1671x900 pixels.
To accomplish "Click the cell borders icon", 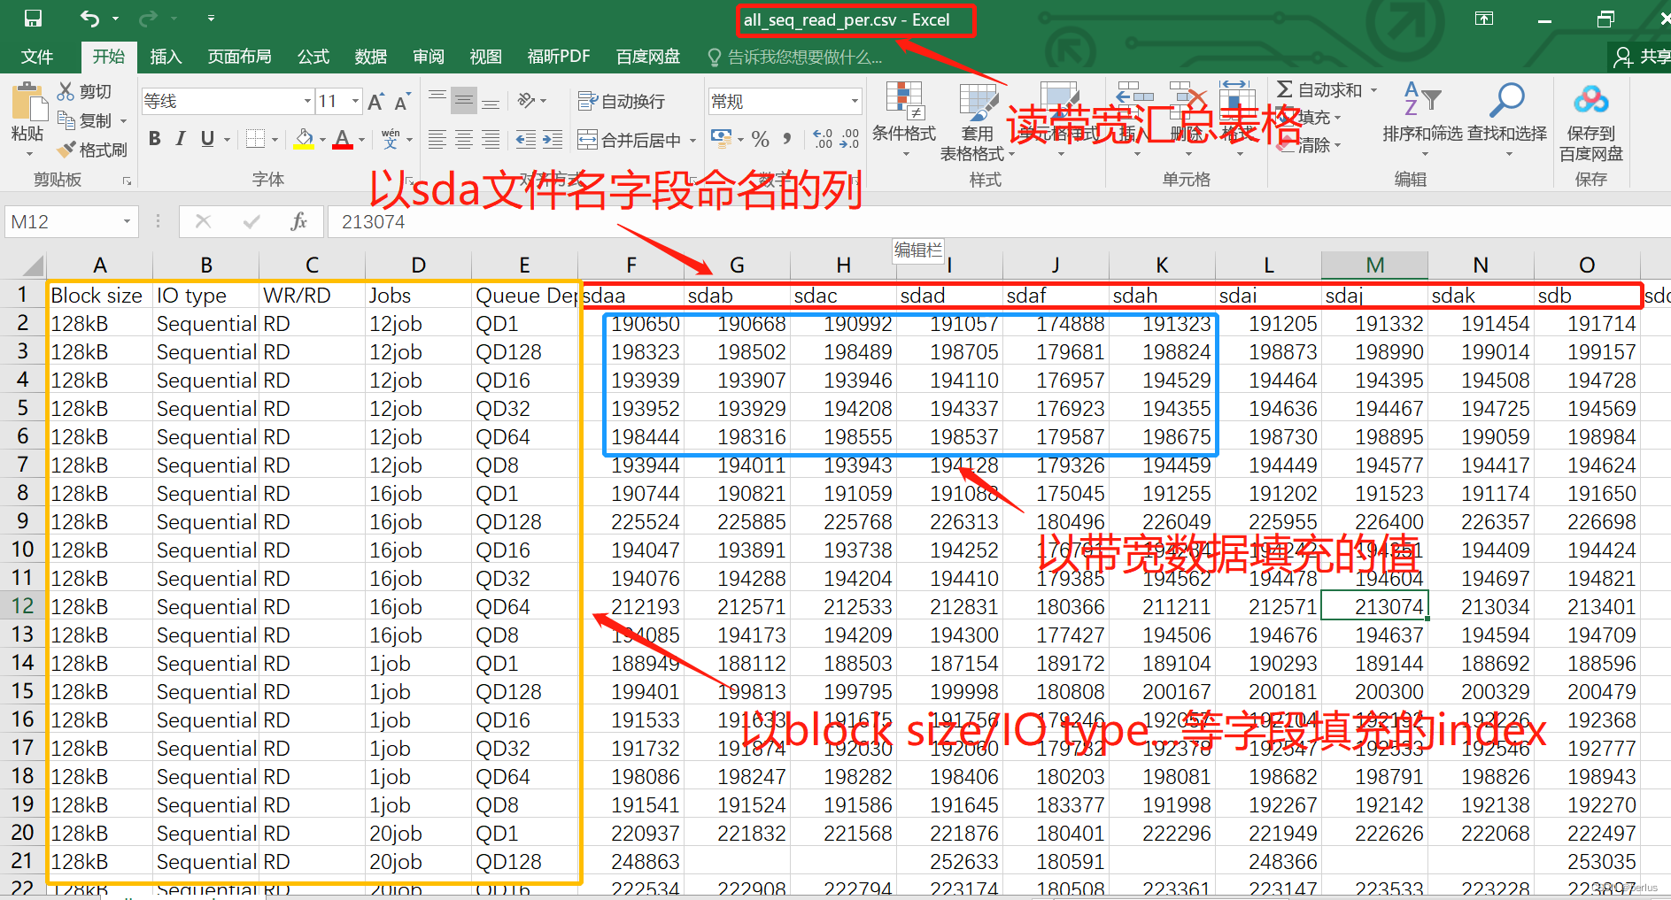I will tap(255, 139).
